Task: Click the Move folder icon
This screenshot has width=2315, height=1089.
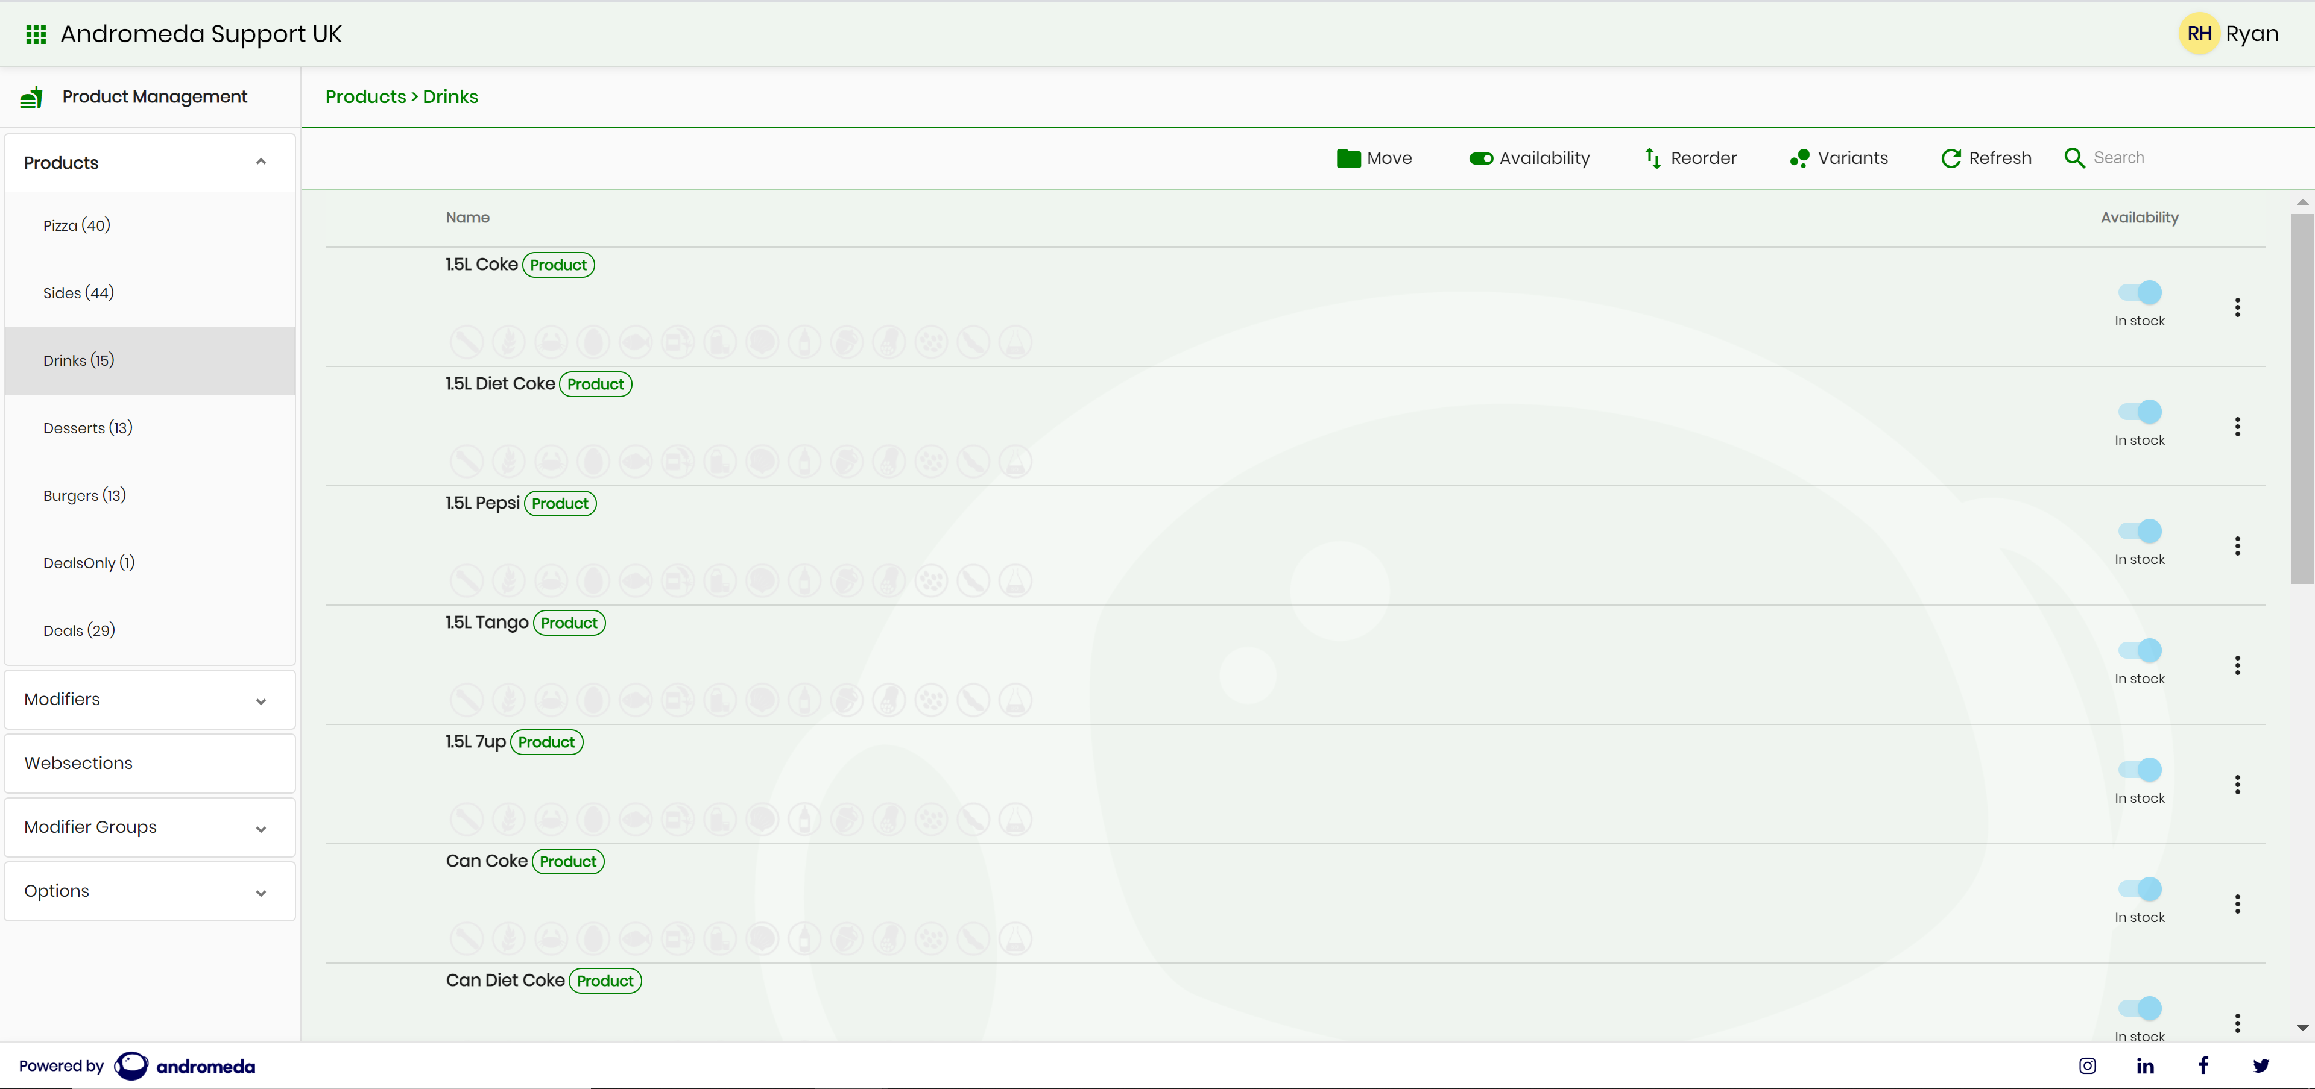Action: 1348,158
